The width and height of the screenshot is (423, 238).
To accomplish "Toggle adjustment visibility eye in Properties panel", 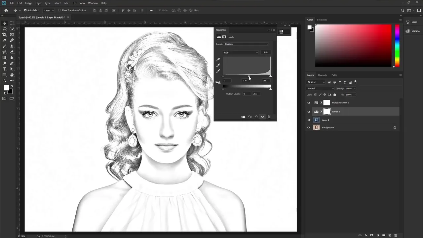I will [x=262, y=117].
